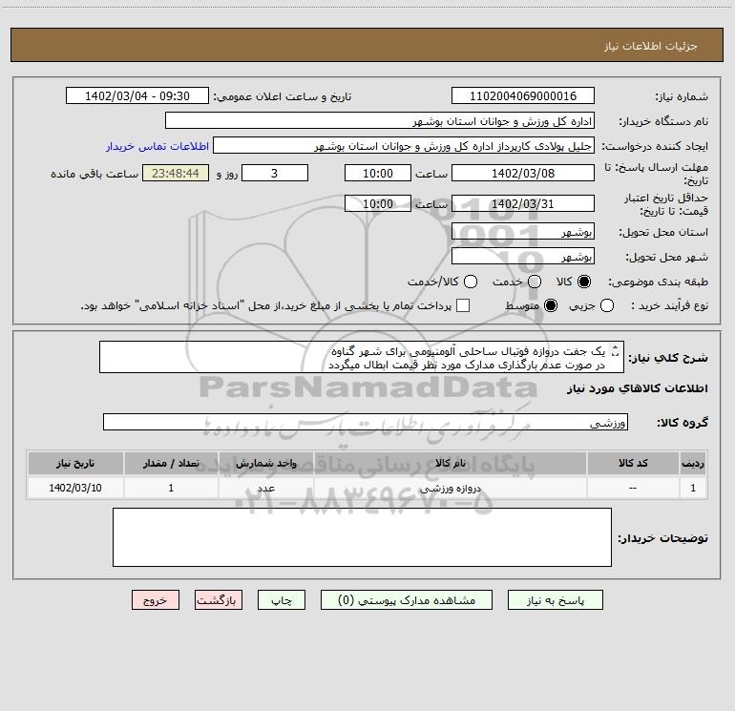The image size is (735, 711).
Task: Choose the متوسط purchase type radio
Action: 551,305
